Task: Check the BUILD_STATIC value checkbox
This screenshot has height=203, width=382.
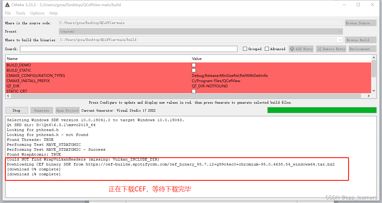Action: (x=194, y=70)
